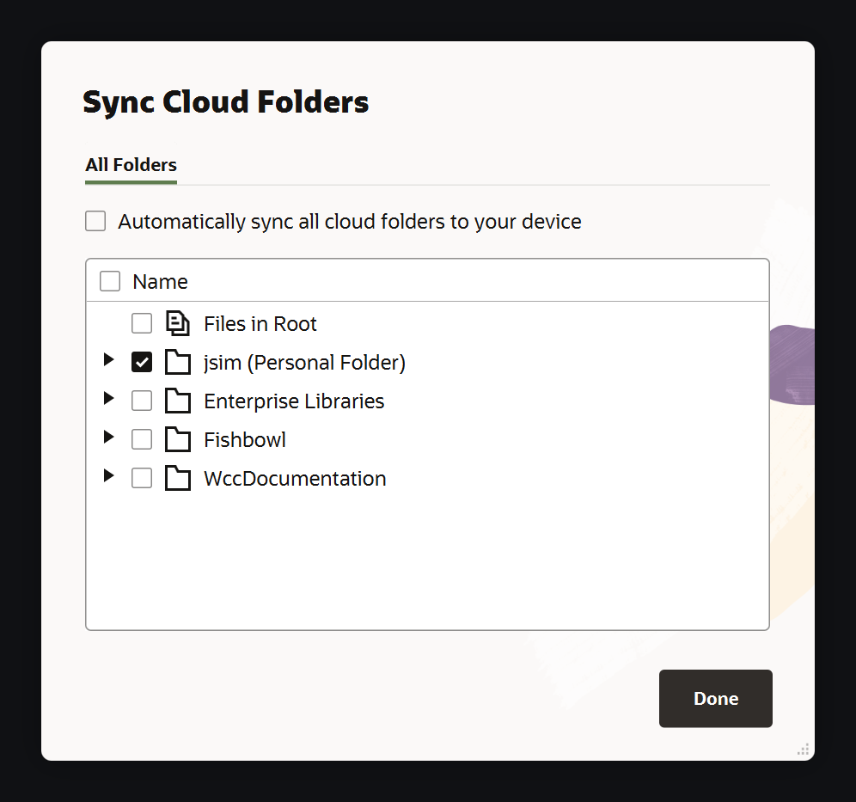The image size is (856, 802).
Task: Click the 'Name' column header text
Action: [161, 282]
